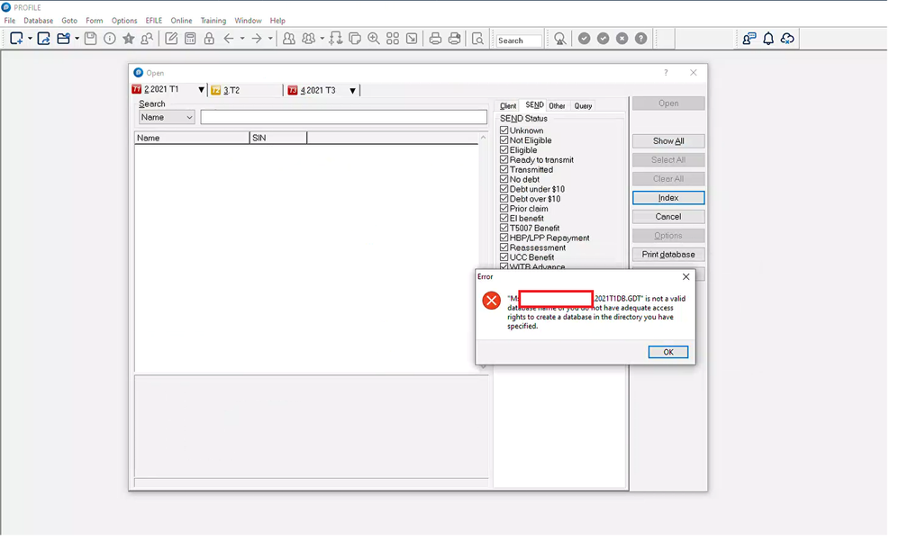Click the magnifier zoom-in toolbar icon
Screen dimensions: 899x549
point(374,39)
